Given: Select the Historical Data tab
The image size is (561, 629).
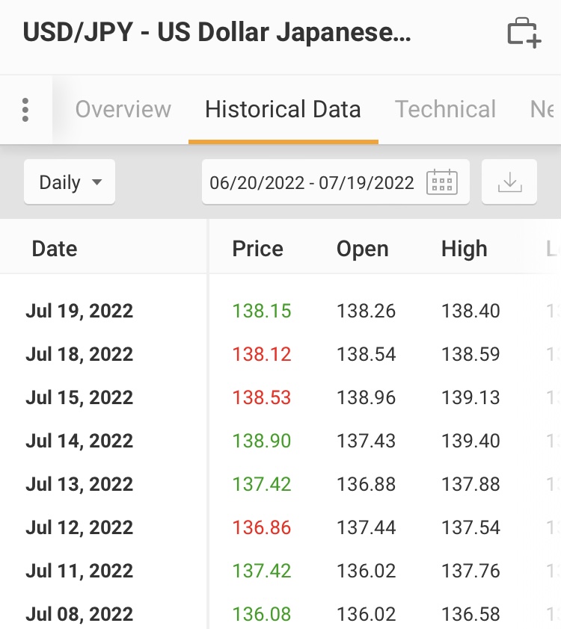Looking at the screenshot, I should [x=283, y=109].
